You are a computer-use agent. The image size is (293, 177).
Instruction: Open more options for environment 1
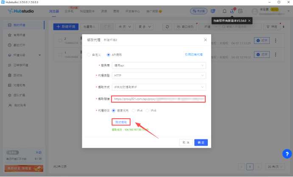tap(276, 54)
